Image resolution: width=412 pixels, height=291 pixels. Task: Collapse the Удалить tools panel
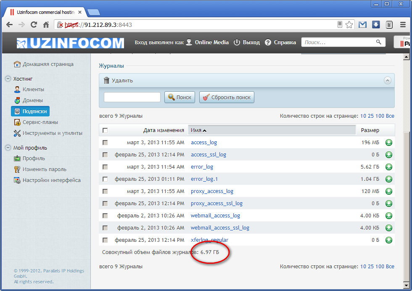387,80
